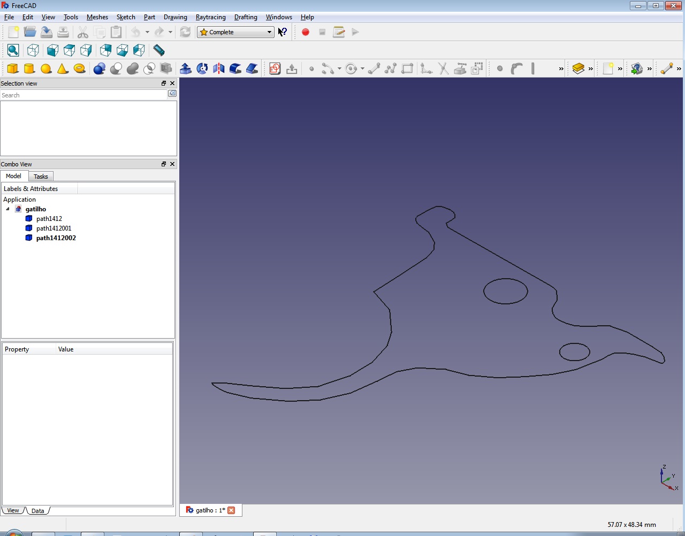
Task: Select path1412002 in the model tree
Action: pos(56,238)
